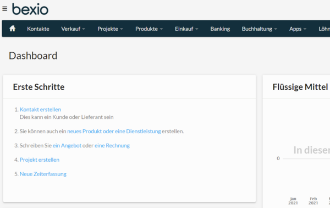
Task: Click the bexio logo
Action: pyautogui.click(x=30, y=9)
